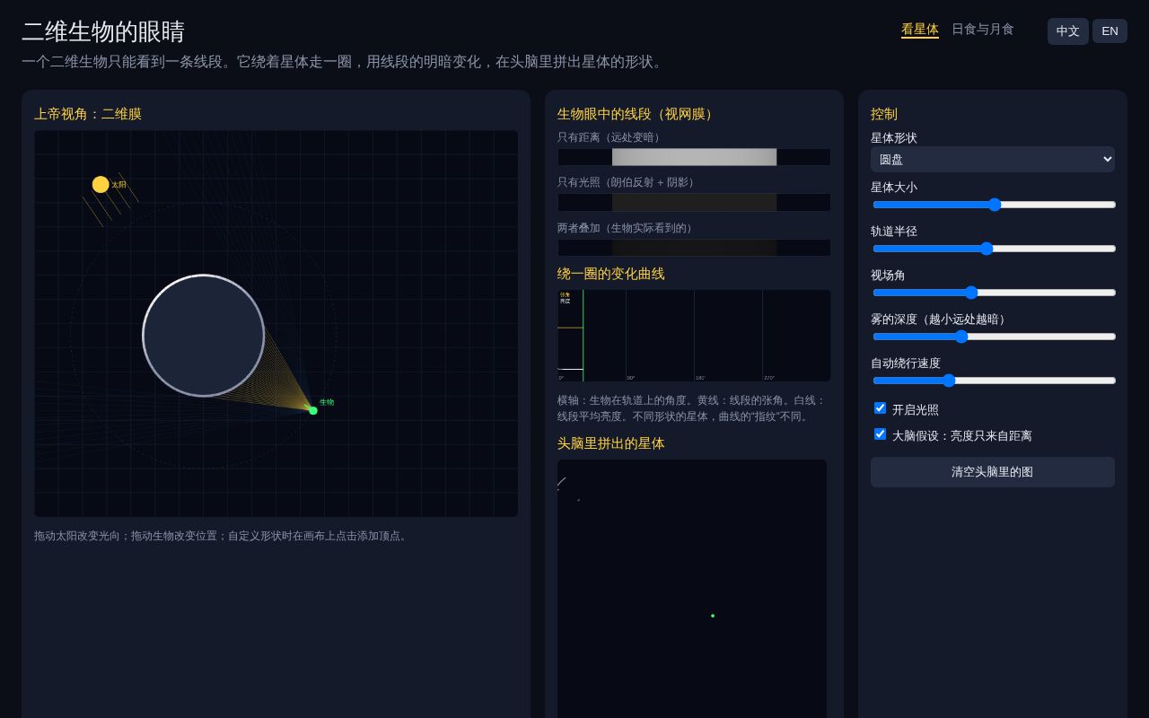Click the 轨道半径 slider handle

[x=987, y=249]
